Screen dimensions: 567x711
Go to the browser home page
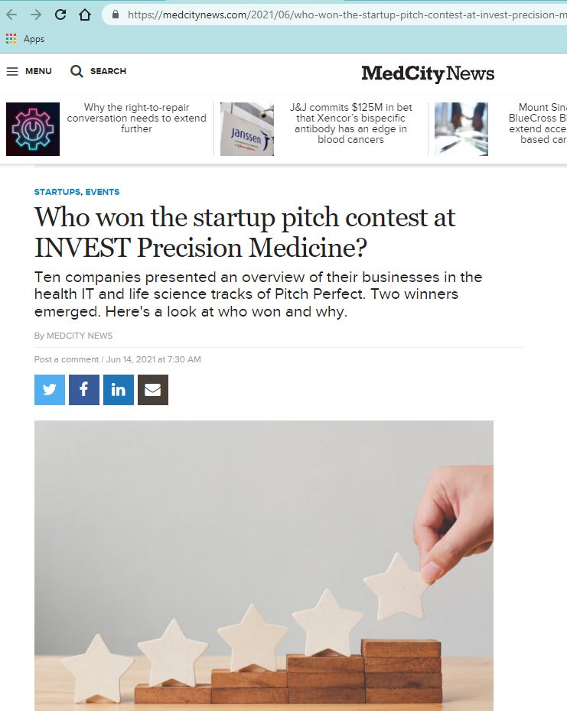(84, 15)
